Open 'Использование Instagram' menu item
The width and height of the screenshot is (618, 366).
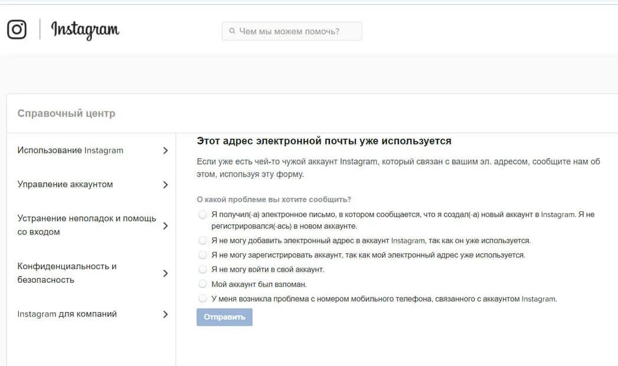[70, 151]
